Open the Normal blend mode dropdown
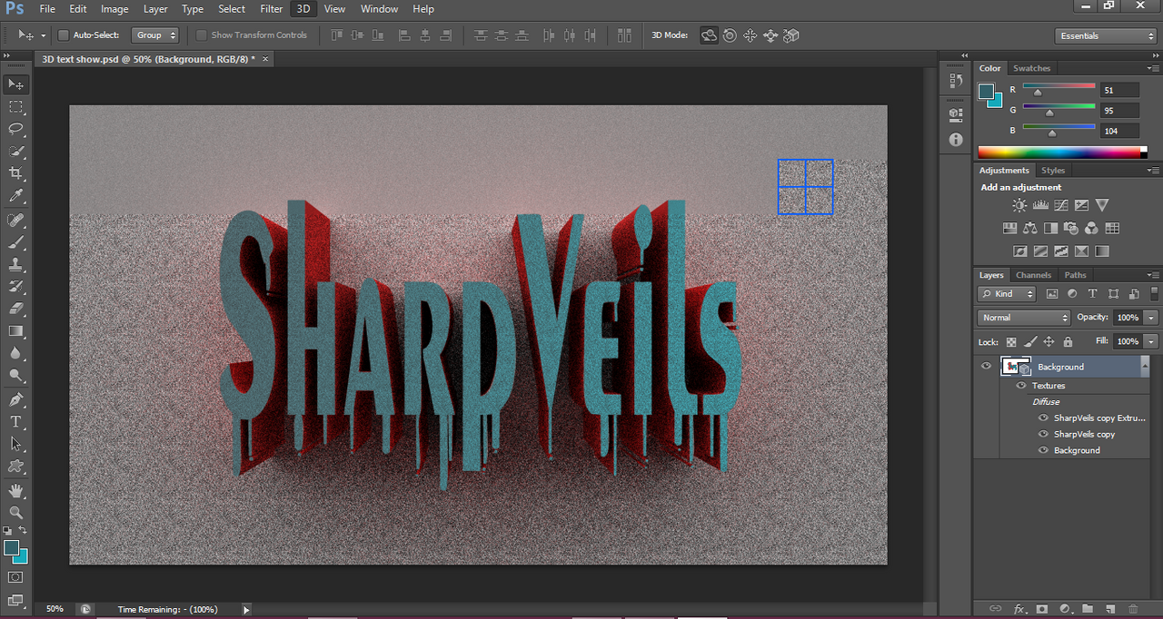The width and height of the screenshot is (1163, 619). pyautogui.click(x=1025, y=318)
